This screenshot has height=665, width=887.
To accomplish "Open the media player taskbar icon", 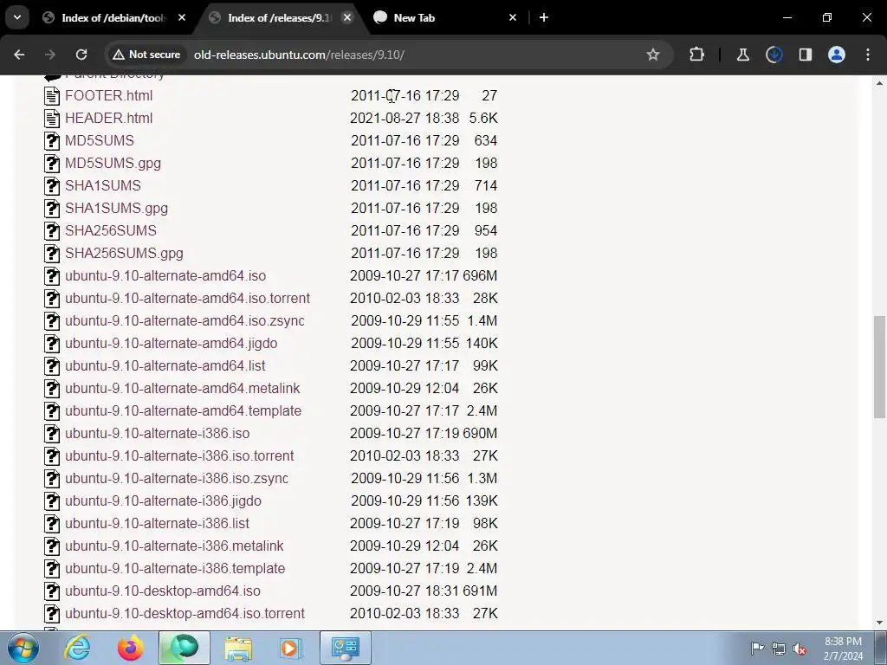I will (x=291, y=648).
